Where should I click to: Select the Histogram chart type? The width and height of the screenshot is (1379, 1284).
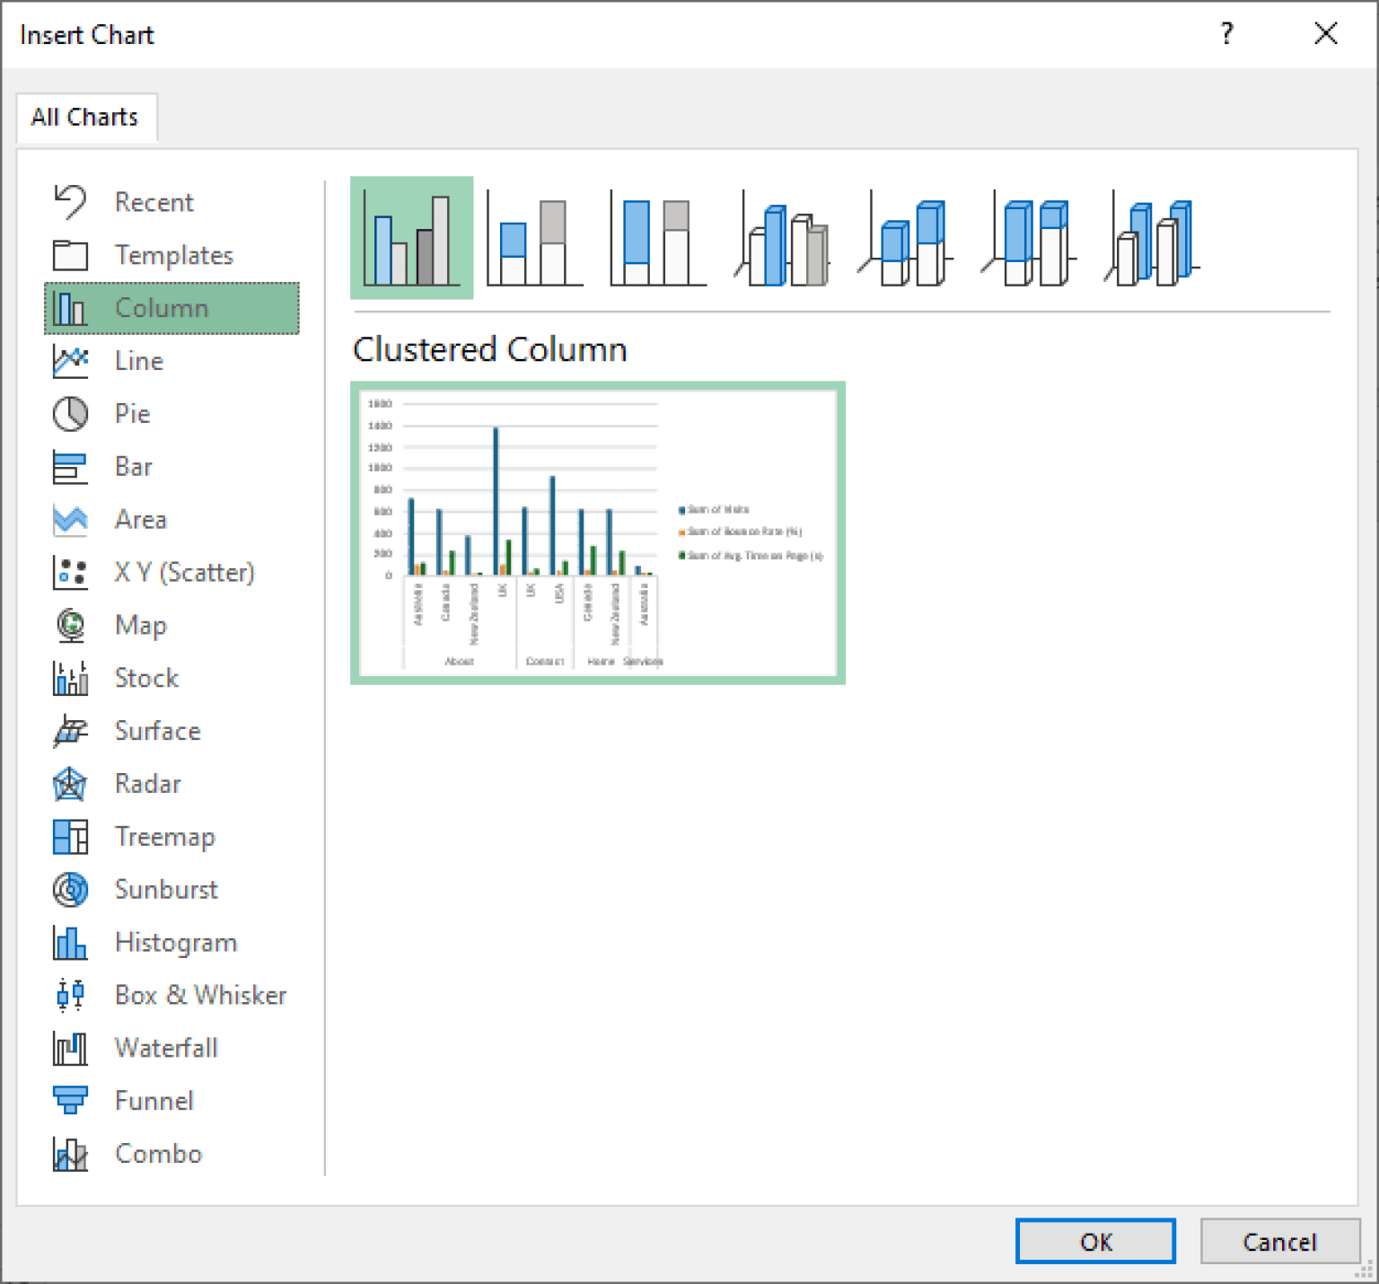(176, 943)
